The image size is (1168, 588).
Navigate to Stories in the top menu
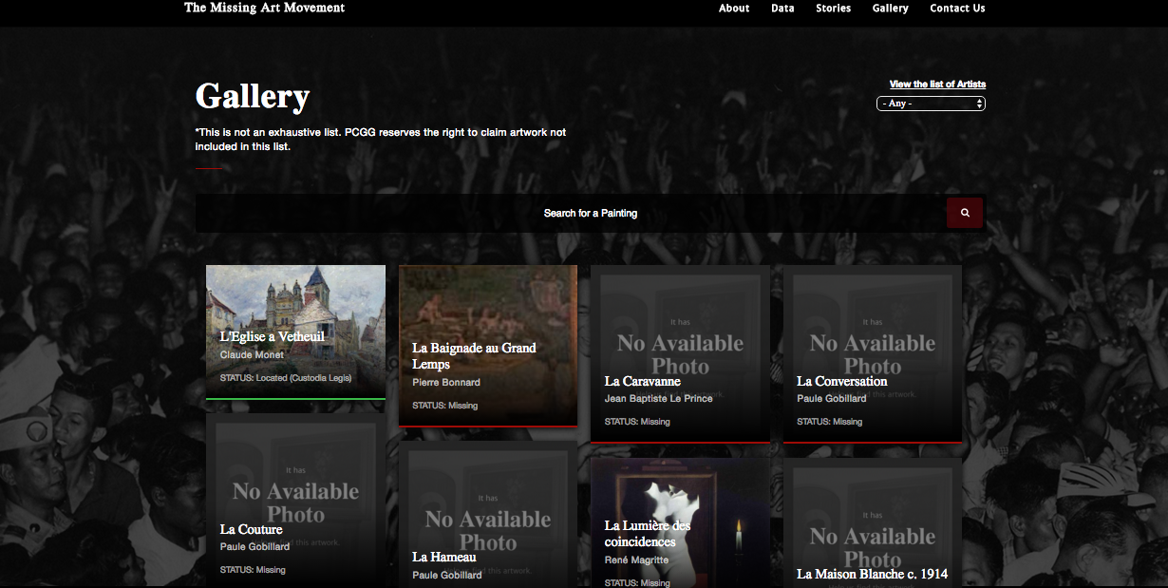(833, 9)
